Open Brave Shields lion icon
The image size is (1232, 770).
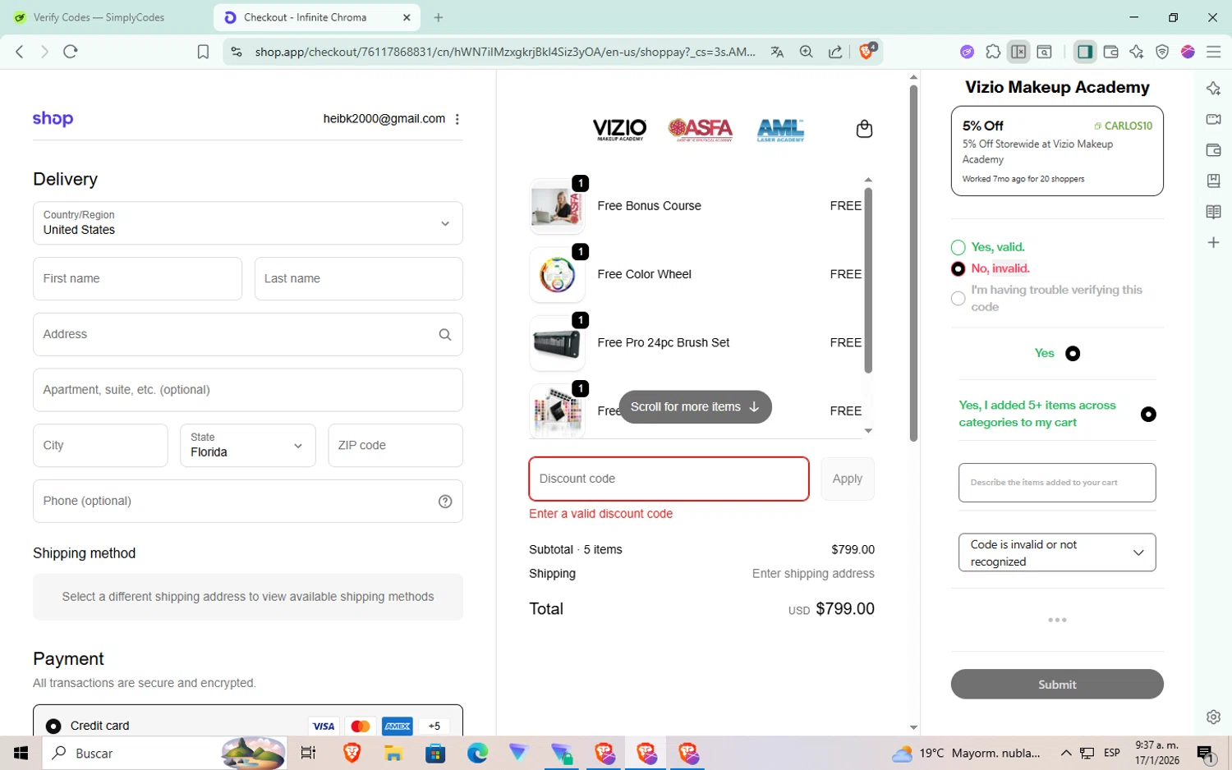[x=867, y=51]
